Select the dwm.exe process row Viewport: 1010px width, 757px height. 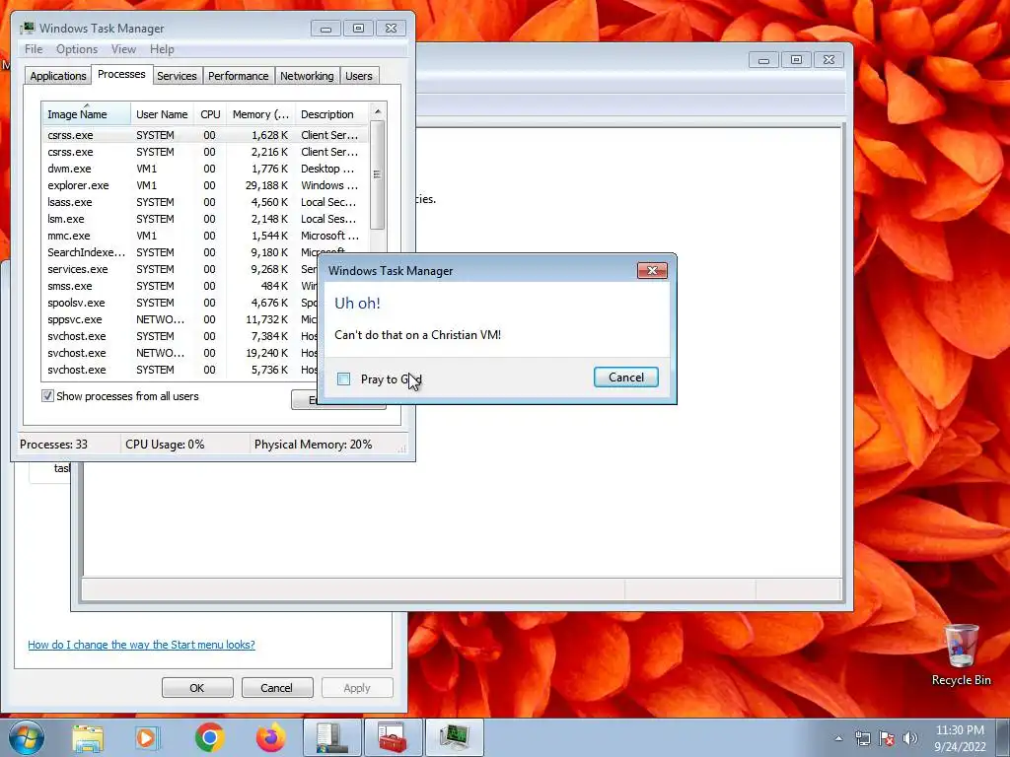click(205, 169)
